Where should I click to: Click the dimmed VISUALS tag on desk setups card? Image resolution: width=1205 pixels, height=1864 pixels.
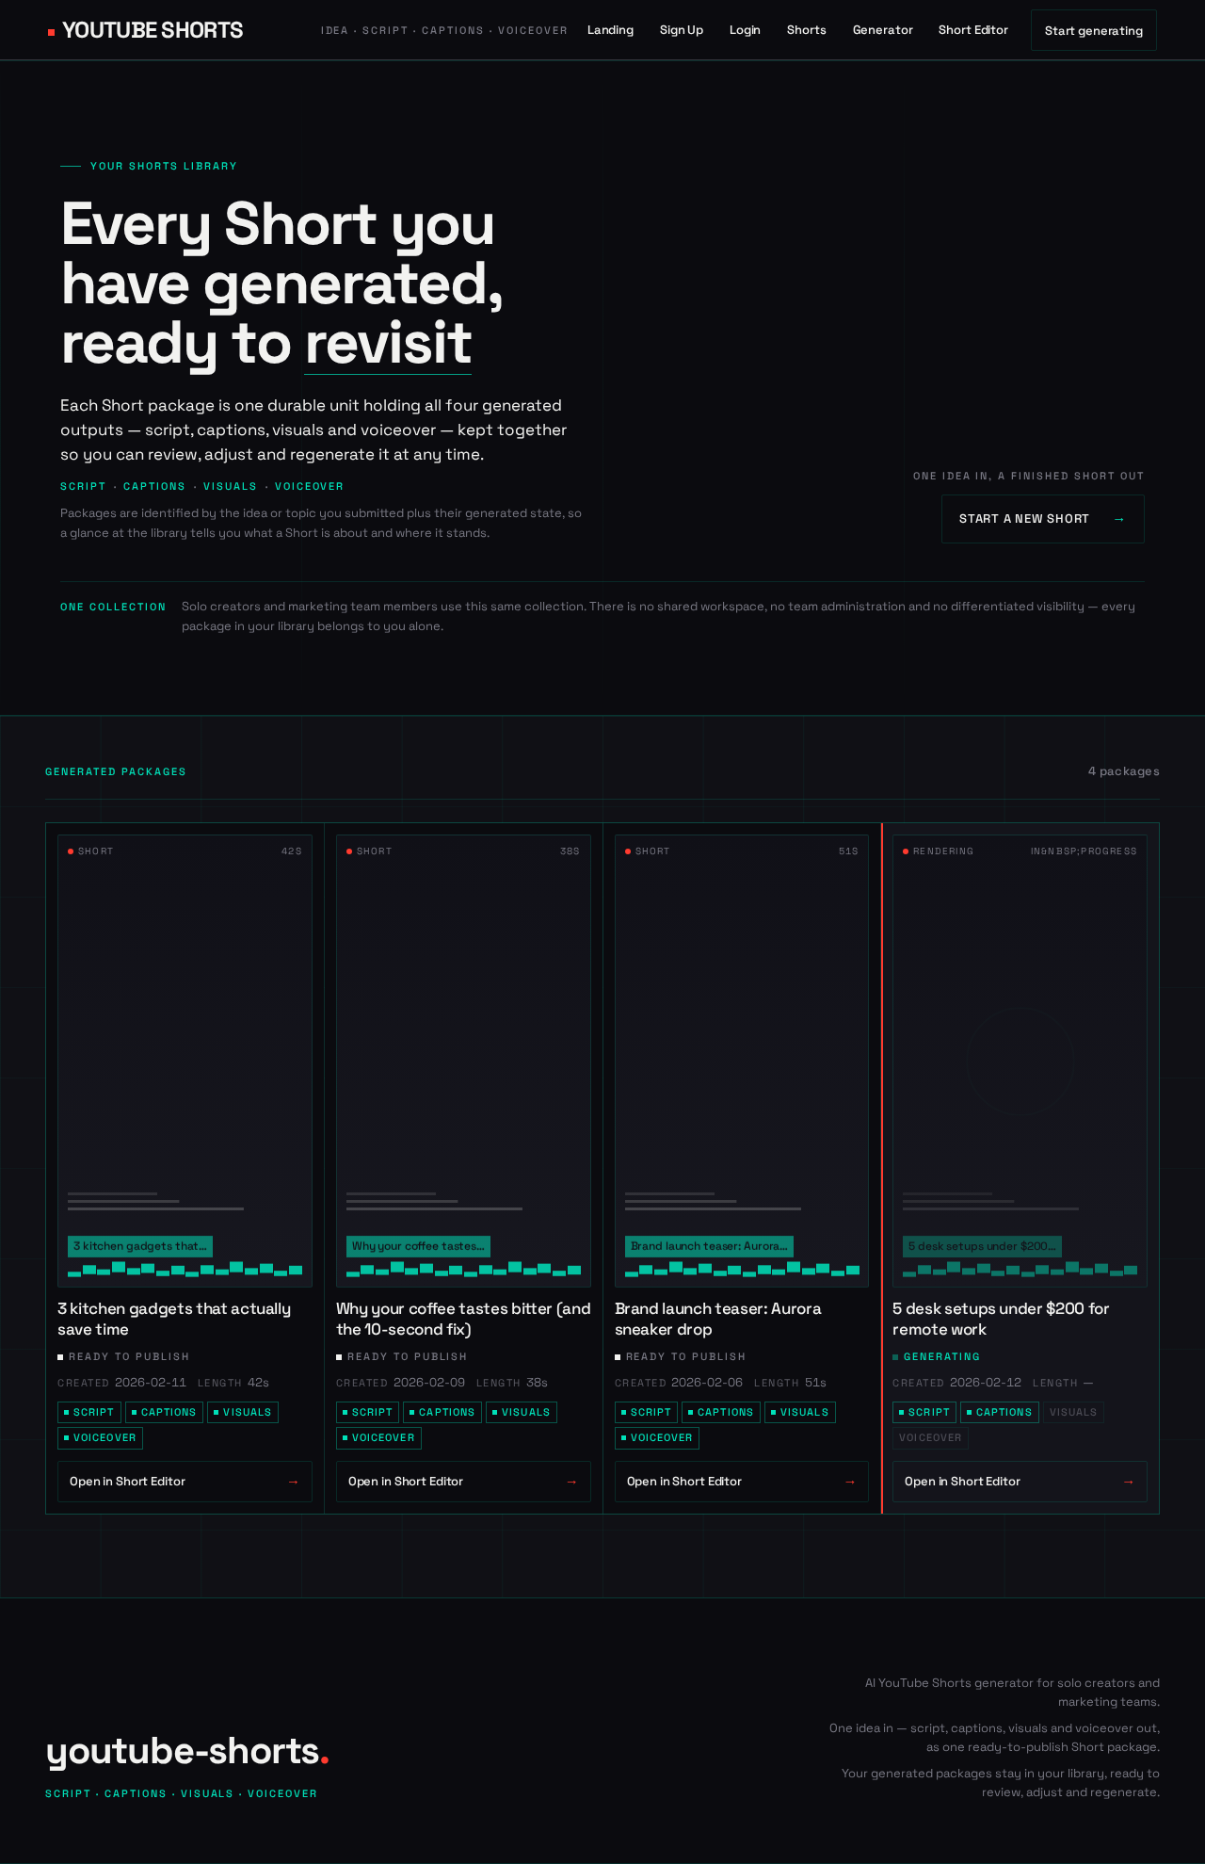click(x=1073, y=1413)
